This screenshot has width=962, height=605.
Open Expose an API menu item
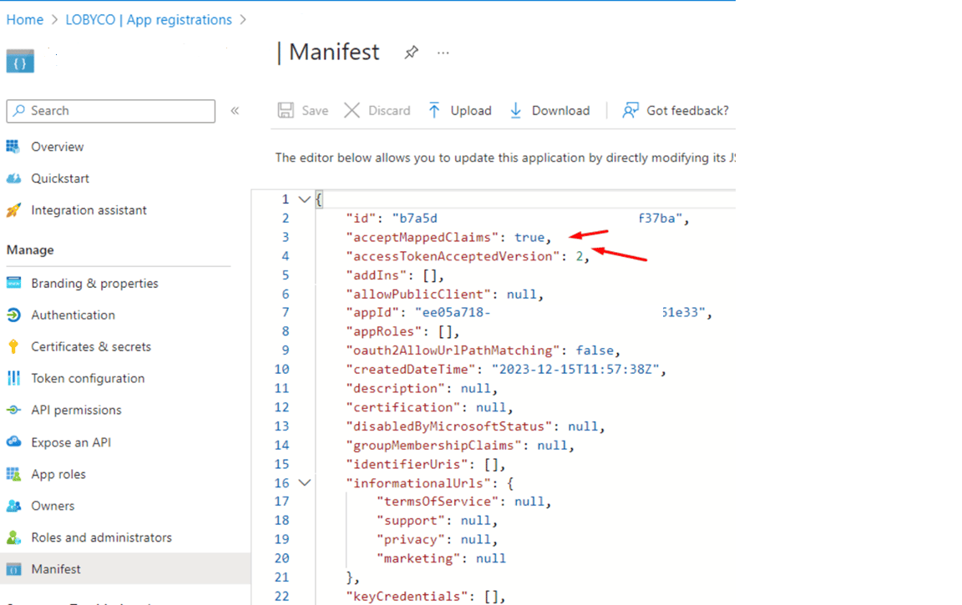(x=71, y=442)
